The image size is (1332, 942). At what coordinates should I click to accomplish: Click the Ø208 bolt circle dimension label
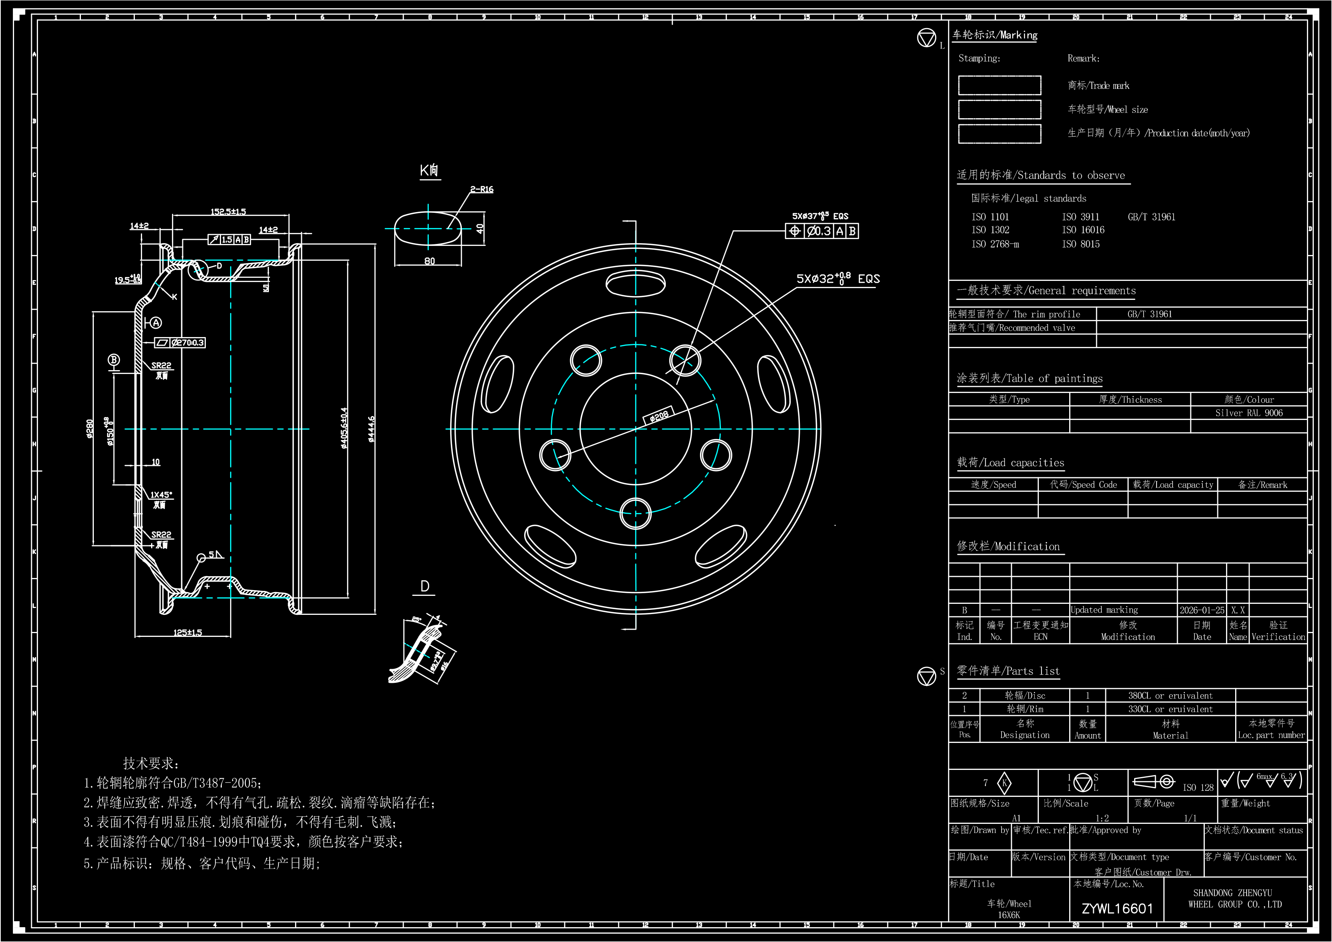(659, 415)
